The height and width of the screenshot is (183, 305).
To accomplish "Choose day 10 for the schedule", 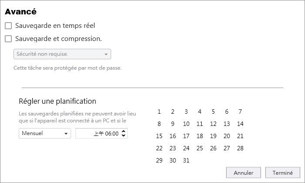I will (x=186, y=124).
